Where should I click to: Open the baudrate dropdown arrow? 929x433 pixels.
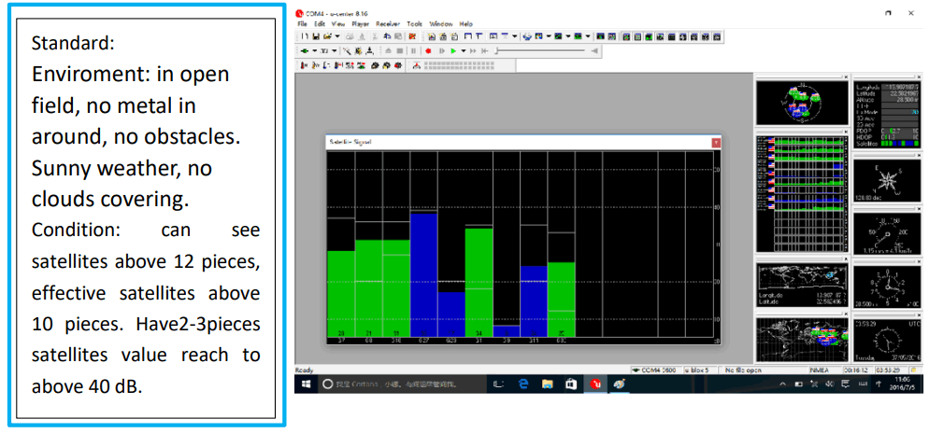pos(335,51)
